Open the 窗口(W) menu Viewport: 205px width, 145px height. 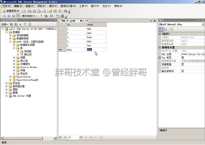click(95, 6)
